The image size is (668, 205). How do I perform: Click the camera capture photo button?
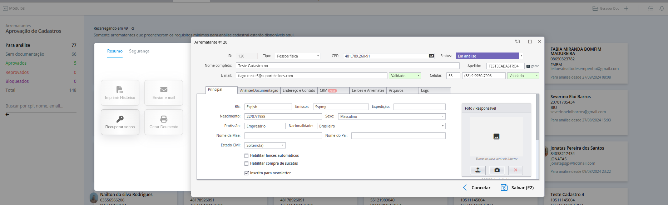(x=497, y=170)
